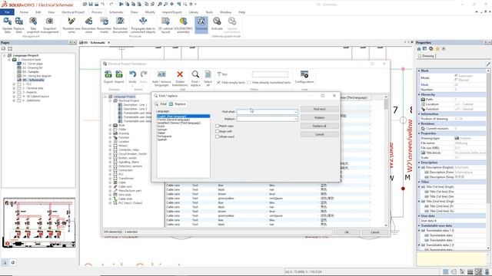Click the Replace all button

click(320, 126)
